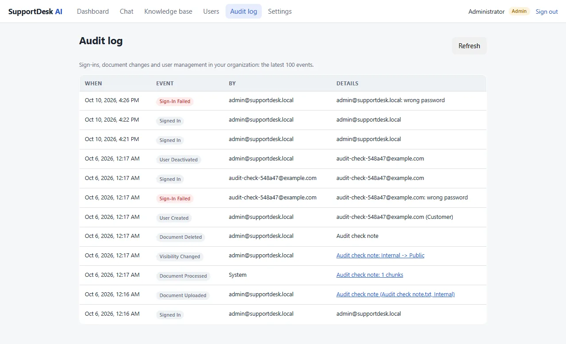The height and width of the screenshot is (344, 566).
Task: Click the BY email in the User Deactivated row
Action: click(261, 159)
